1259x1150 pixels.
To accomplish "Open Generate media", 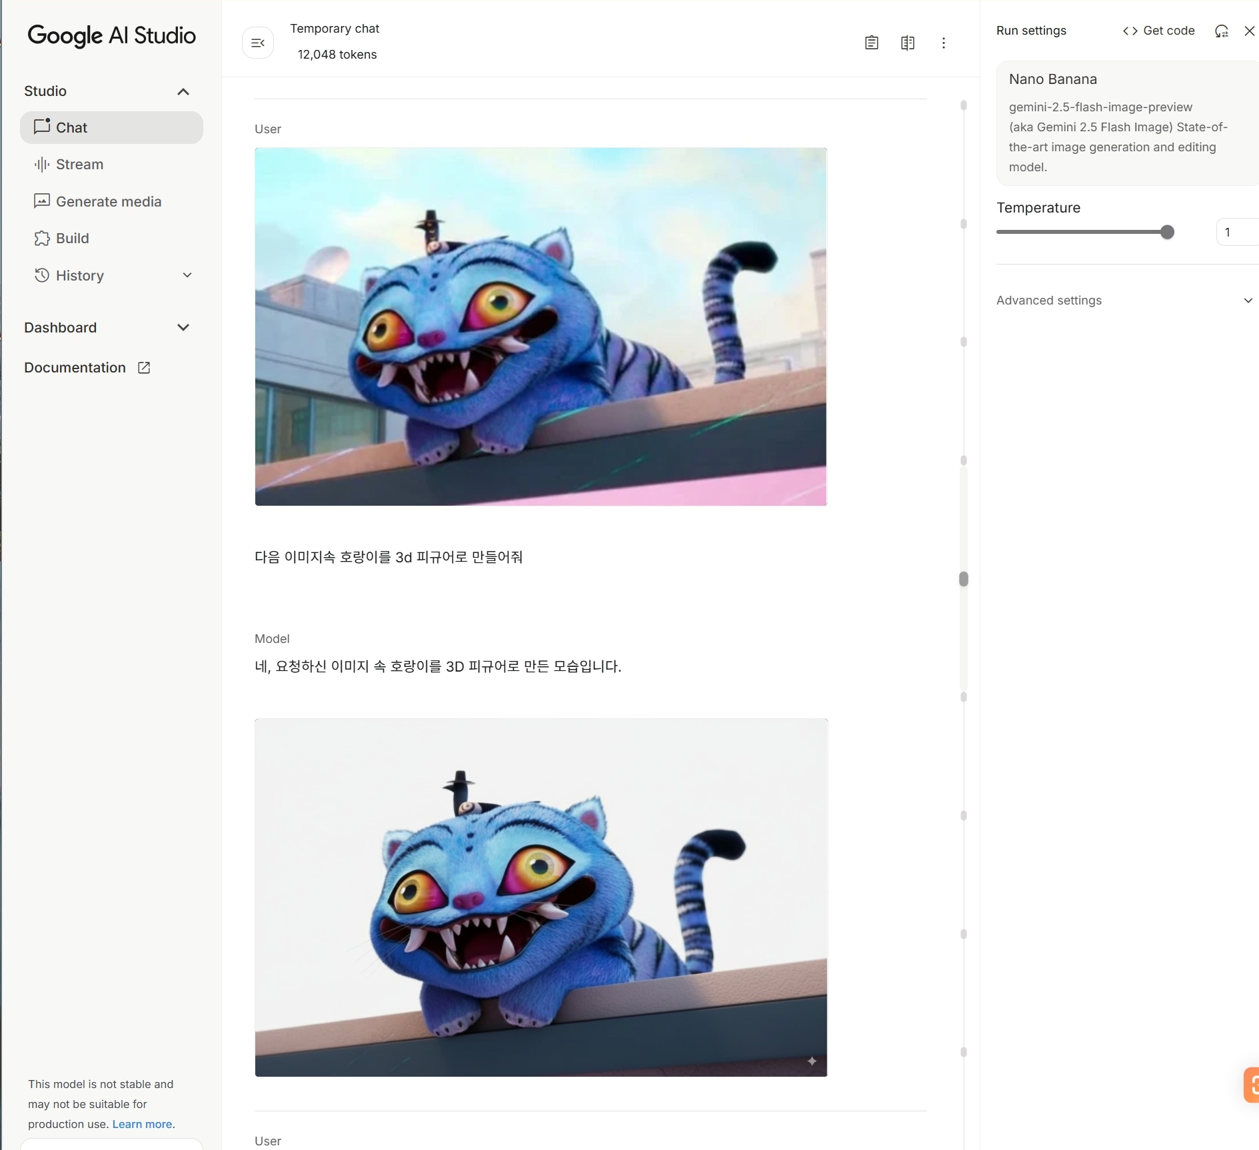I will click(x=108, y=201).
